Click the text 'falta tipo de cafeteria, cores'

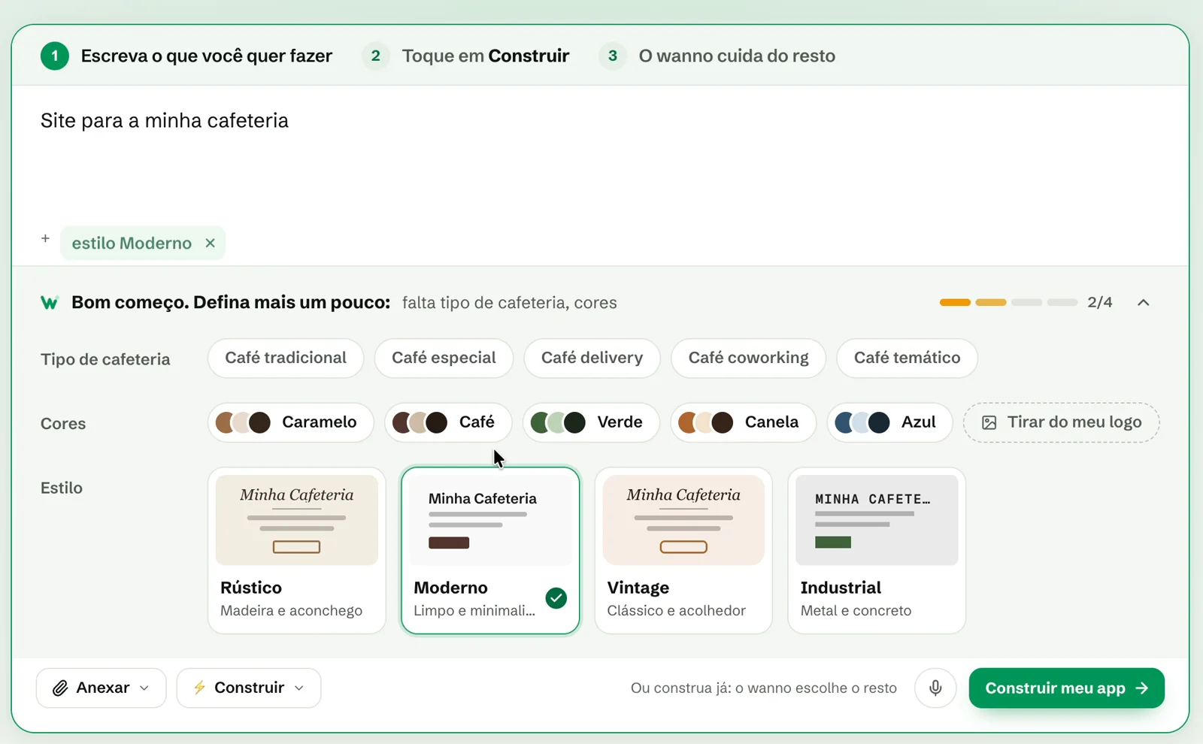tap(510, 303)
